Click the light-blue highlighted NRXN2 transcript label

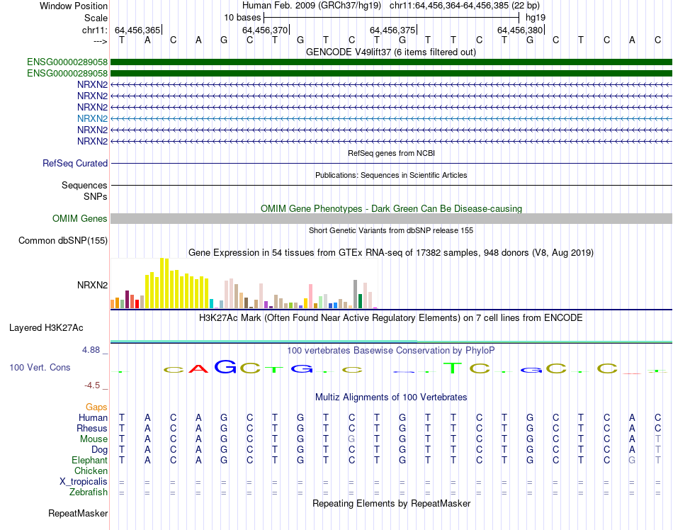click(x=92, y=118)
